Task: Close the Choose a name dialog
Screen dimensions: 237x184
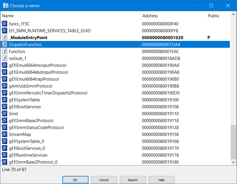Action: [x=228, y=5]
